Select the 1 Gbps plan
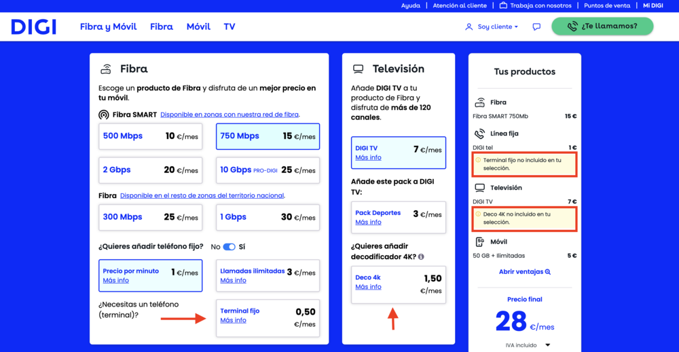Image resolution: width=679 pixels, height=352 pixels. (268, 217)
